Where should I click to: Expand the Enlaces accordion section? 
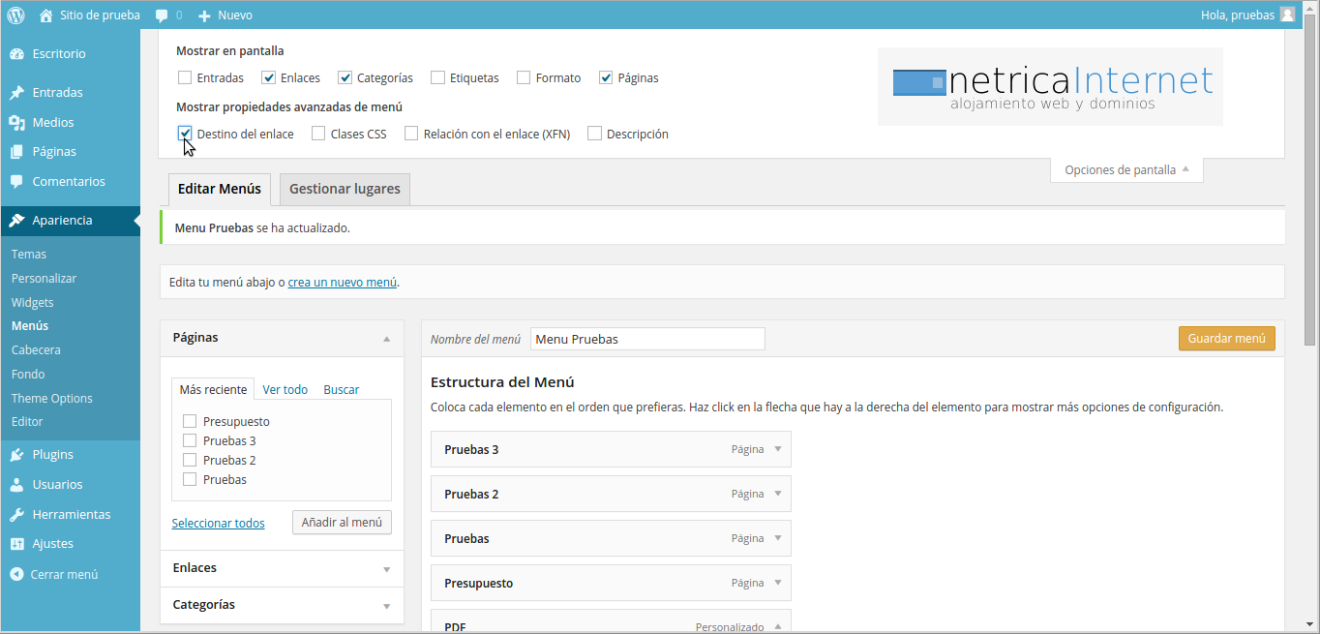(x=386, y=569)
